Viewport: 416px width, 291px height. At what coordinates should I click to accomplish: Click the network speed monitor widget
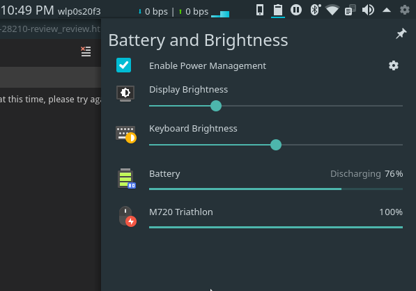coord(183,12)
